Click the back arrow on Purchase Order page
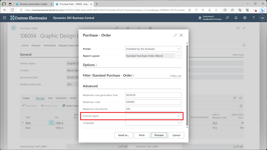Screen dimensions: 267x150 click(x=14, y=28)
